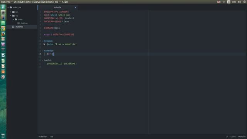This screenshot has width=247, height=139.
Task: Collapse the src folder in tree
Action: point(11,16)
